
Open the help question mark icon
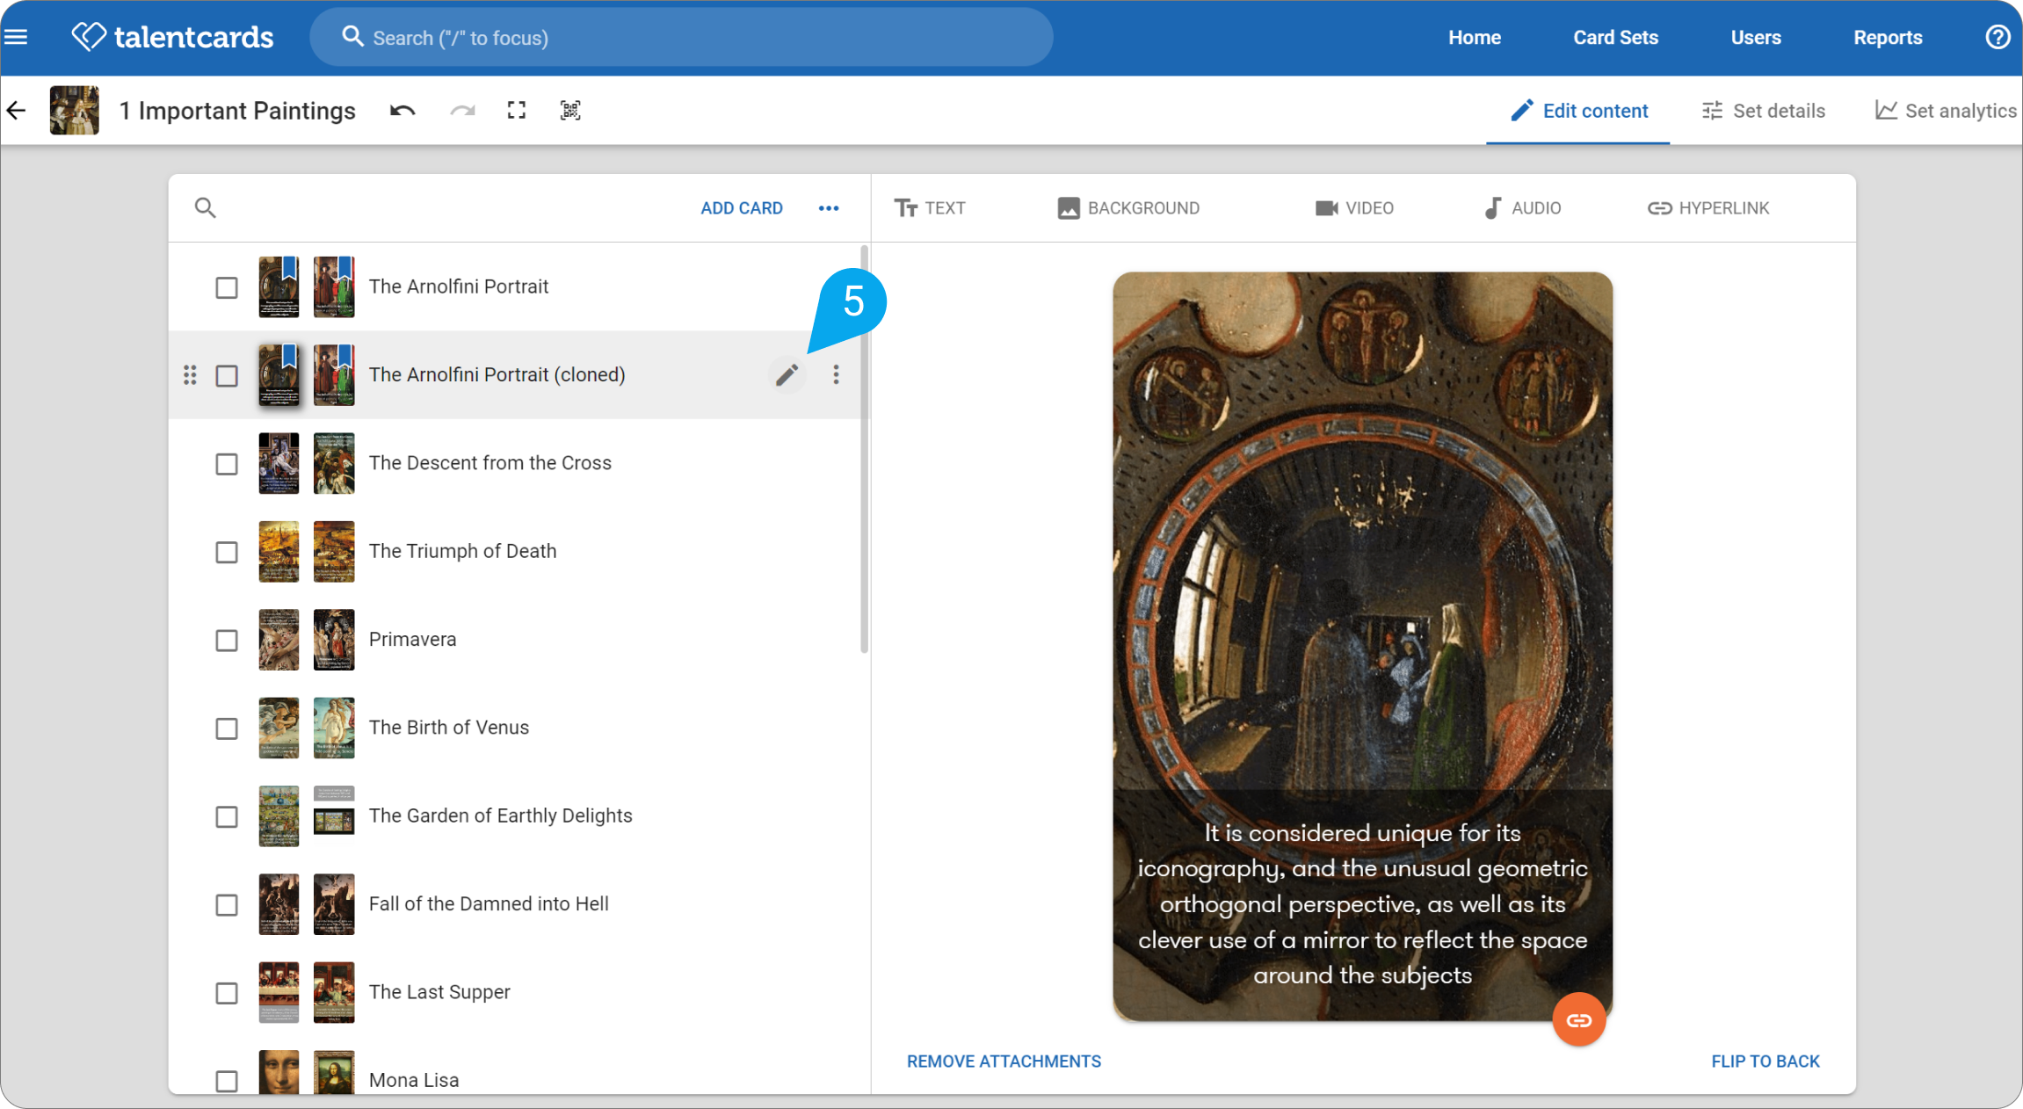tap(1998, 37)
